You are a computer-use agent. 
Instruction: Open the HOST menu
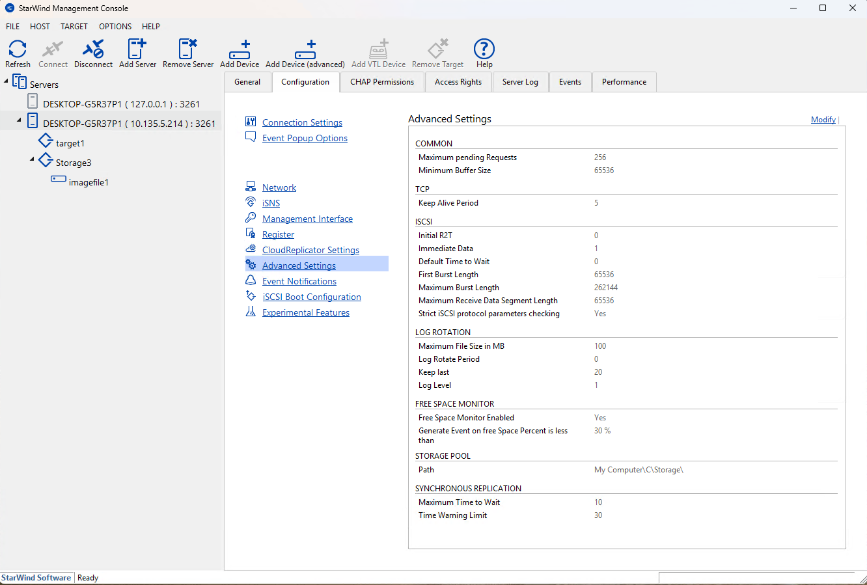coord(40,27)
